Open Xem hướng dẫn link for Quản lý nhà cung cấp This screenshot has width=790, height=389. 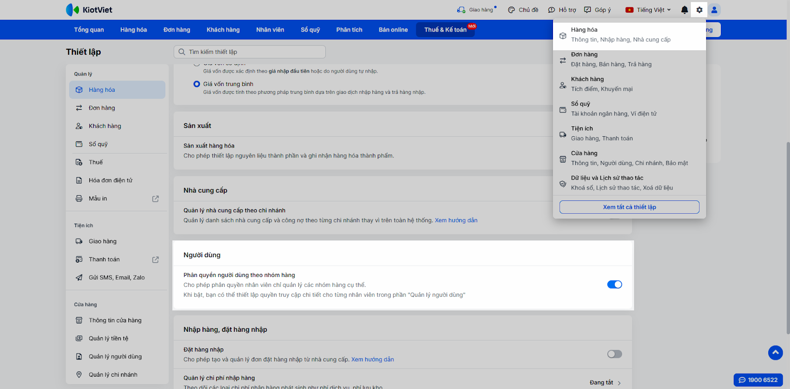point(456,221)
